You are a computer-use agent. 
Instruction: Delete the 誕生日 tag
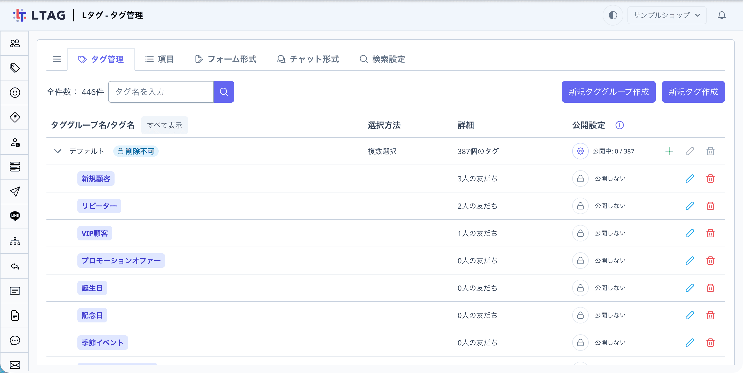pyautogui.click(x=710, y=288)
